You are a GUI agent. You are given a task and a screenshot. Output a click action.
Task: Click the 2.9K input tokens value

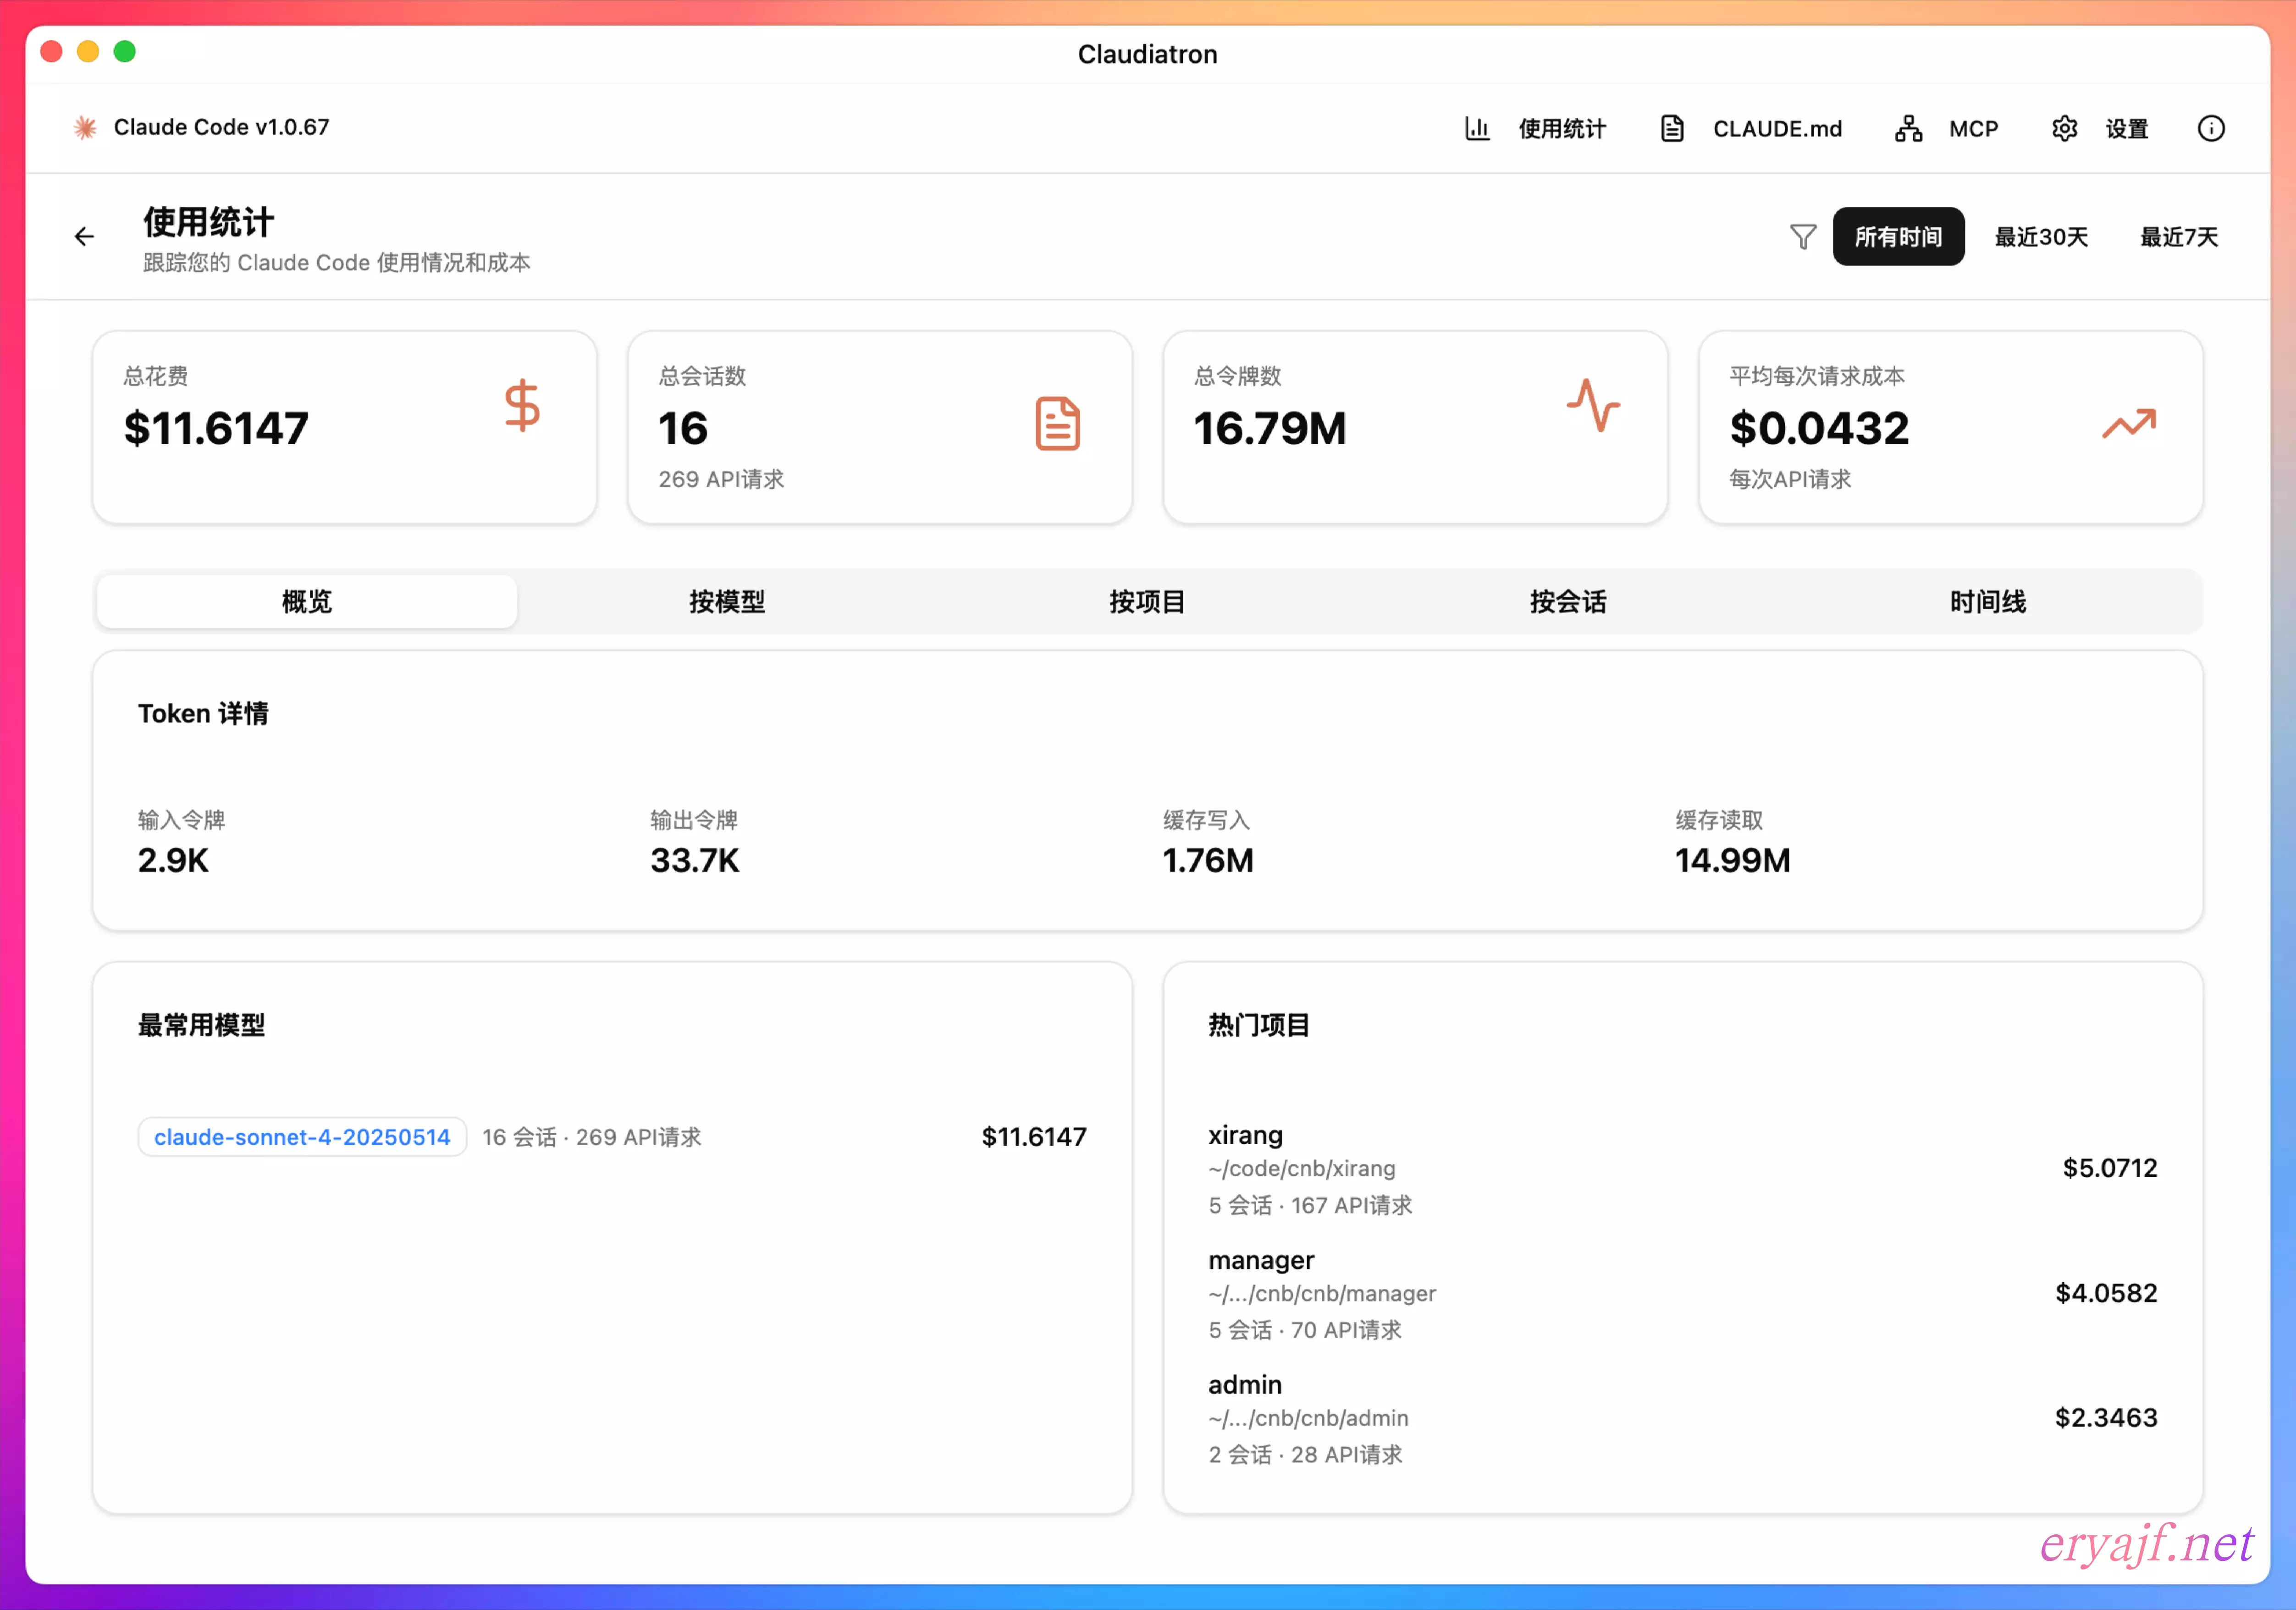[x=173, y=861]
